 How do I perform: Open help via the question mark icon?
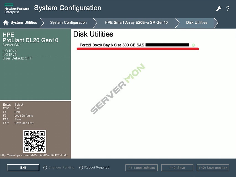click(228, 9)
